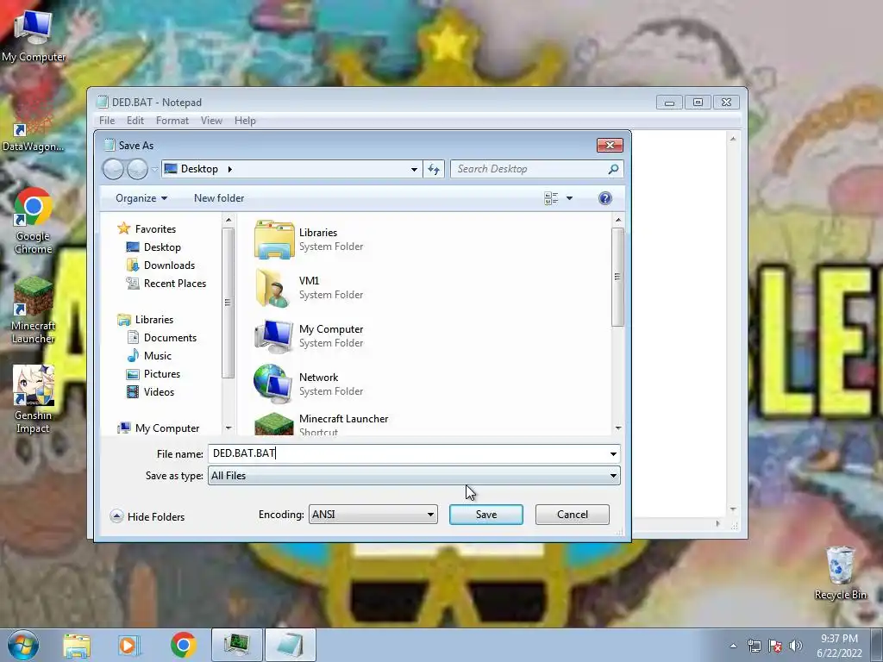883x662 pixels.
Task: Open My Computer desktop icon
Action: [x=34, y=36]
